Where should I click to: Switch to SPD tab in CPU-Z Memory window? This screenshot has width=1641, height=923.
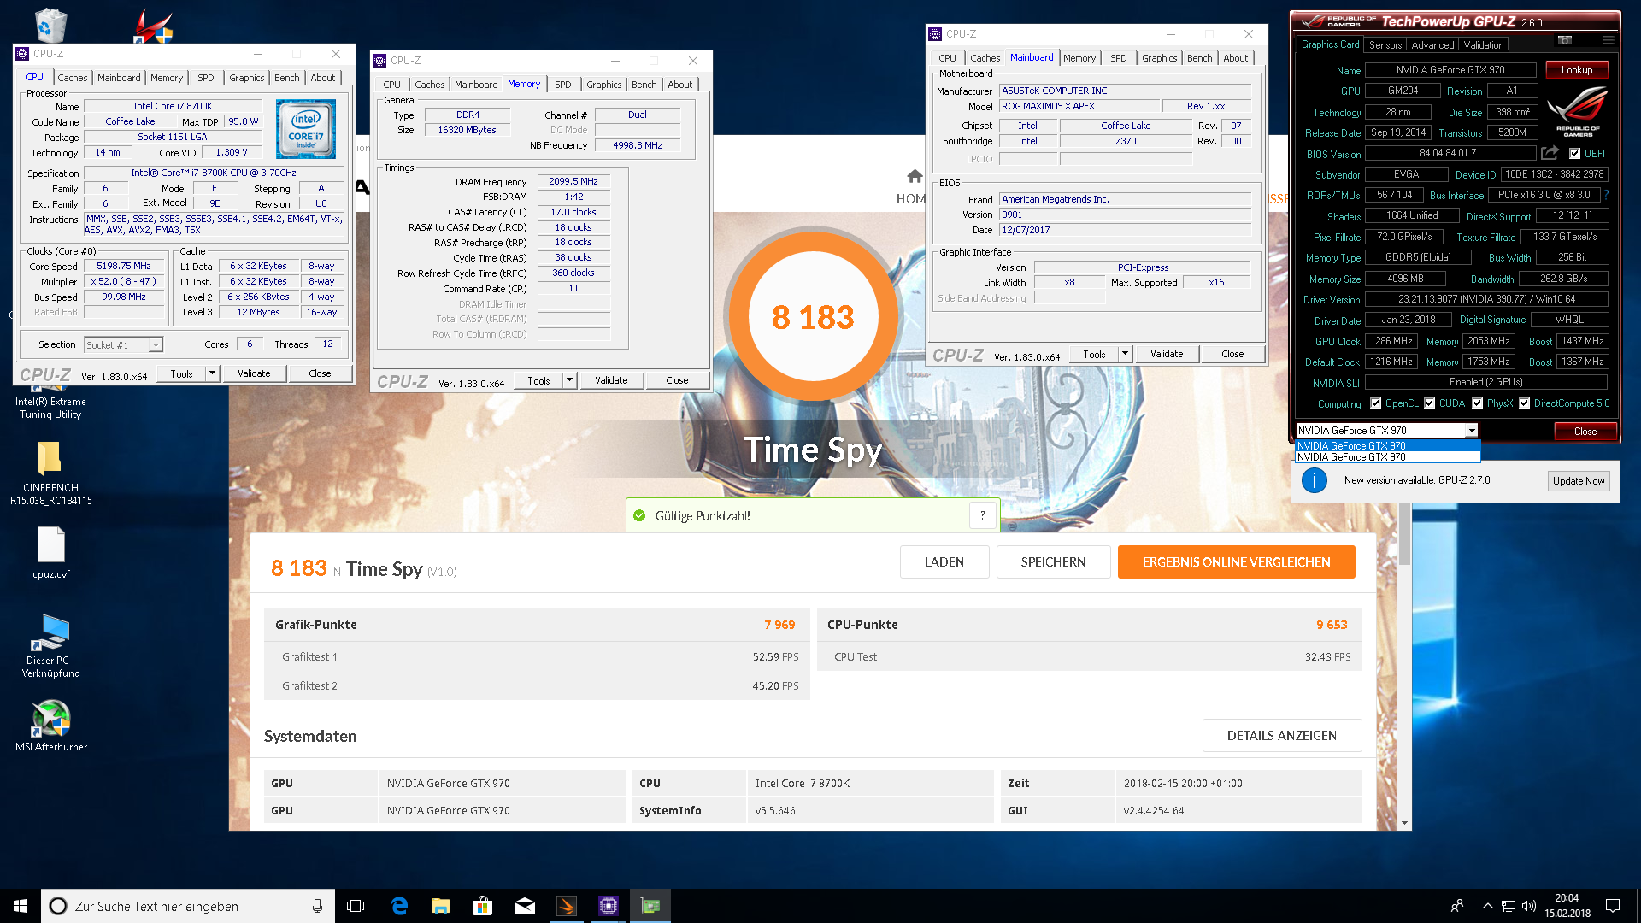[x=562, y=85]
